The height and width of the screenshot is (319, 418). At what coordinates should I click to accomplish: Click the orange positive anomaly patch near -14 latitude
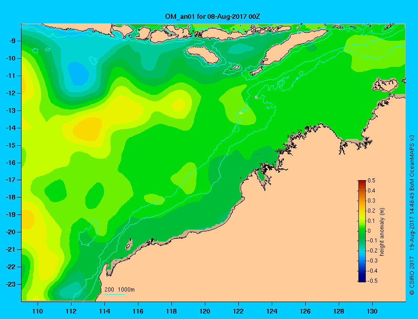click(x=88, y=129)
